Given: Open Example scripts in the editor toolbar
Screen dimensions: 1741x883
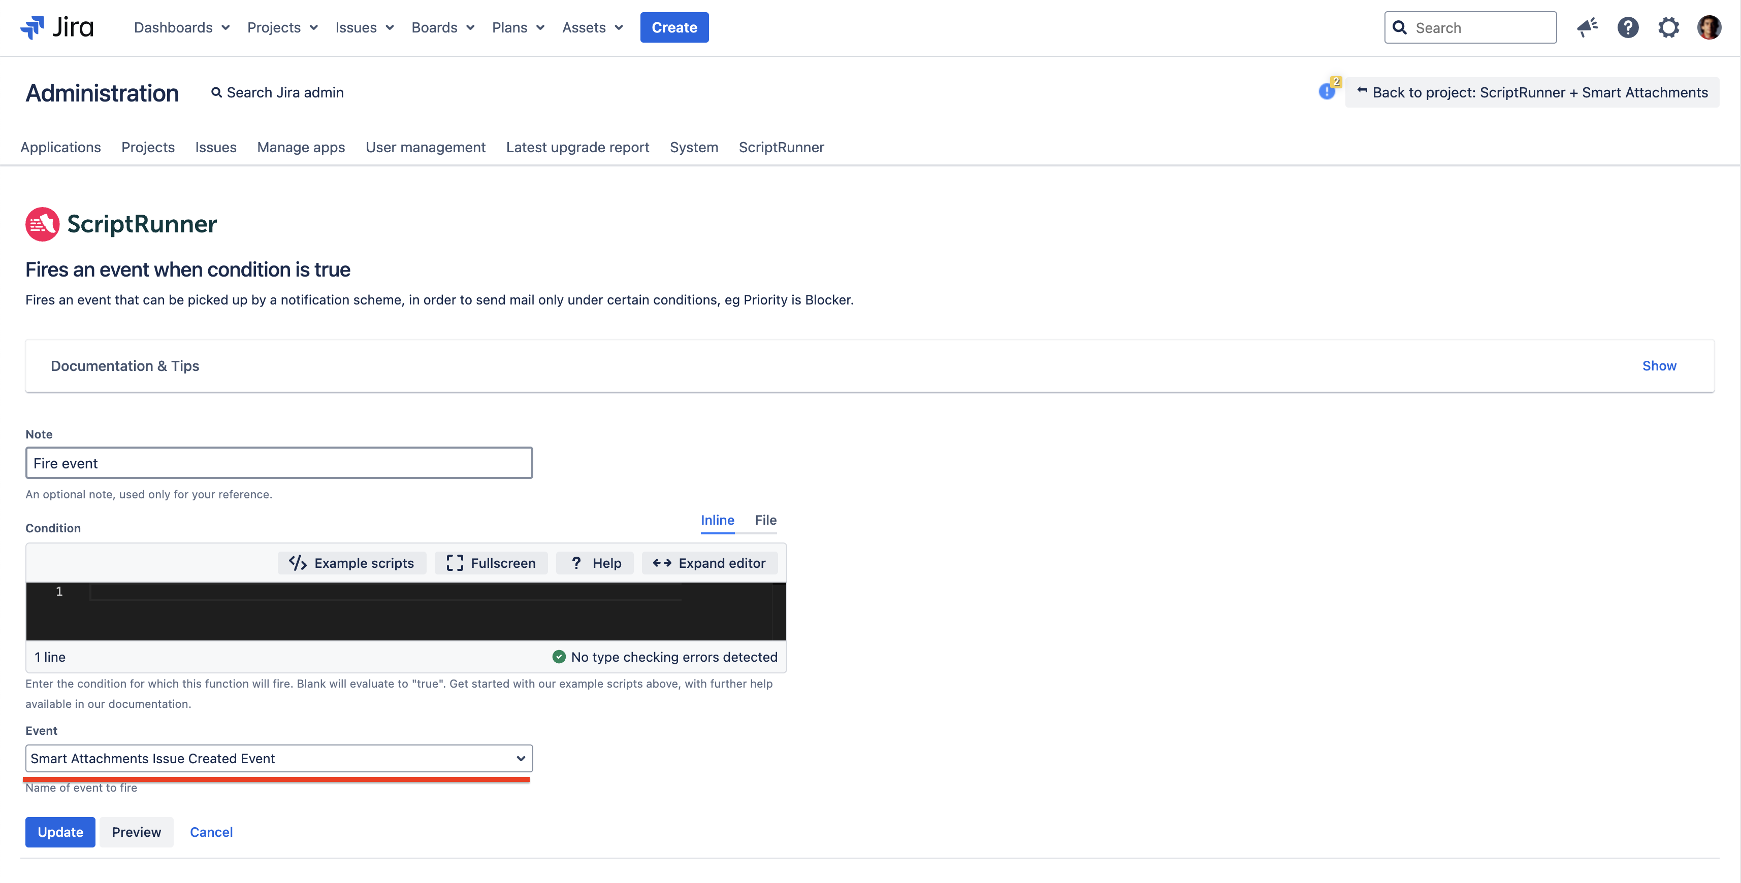Looking at the screenshot, I should pos(351,563).
